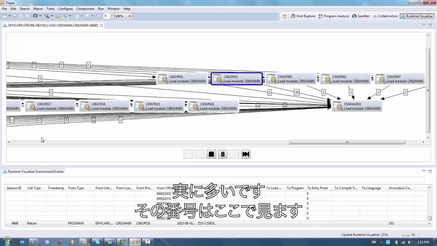The width and height of the screenshot is (437, 246).
Task: Open the New wizard toolbar icon
Action: (4, 16)
